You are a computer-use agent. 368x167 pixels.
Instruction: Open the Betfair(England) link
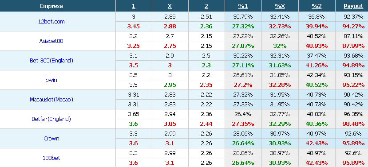51,119
